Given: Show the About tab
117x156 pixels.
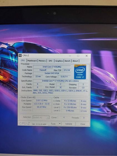Looking at the screenshot, I should click(75, 61).
